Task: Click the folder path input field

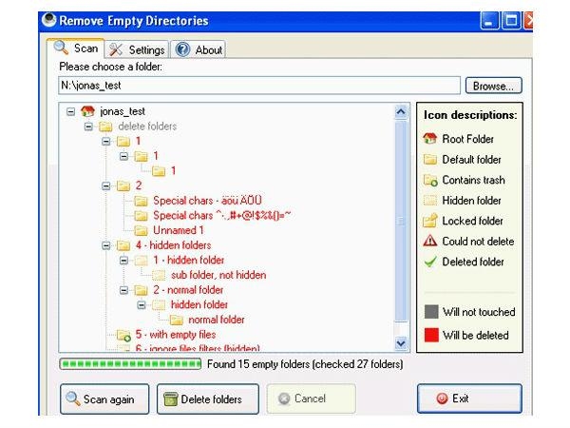Action: coord(259,86)
